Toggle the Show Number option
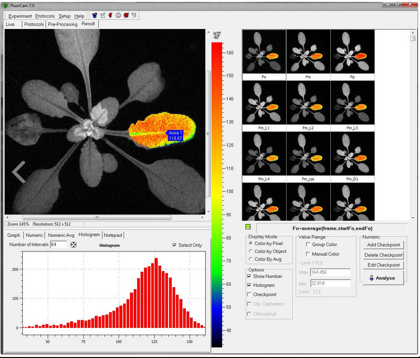 [249, 277]
